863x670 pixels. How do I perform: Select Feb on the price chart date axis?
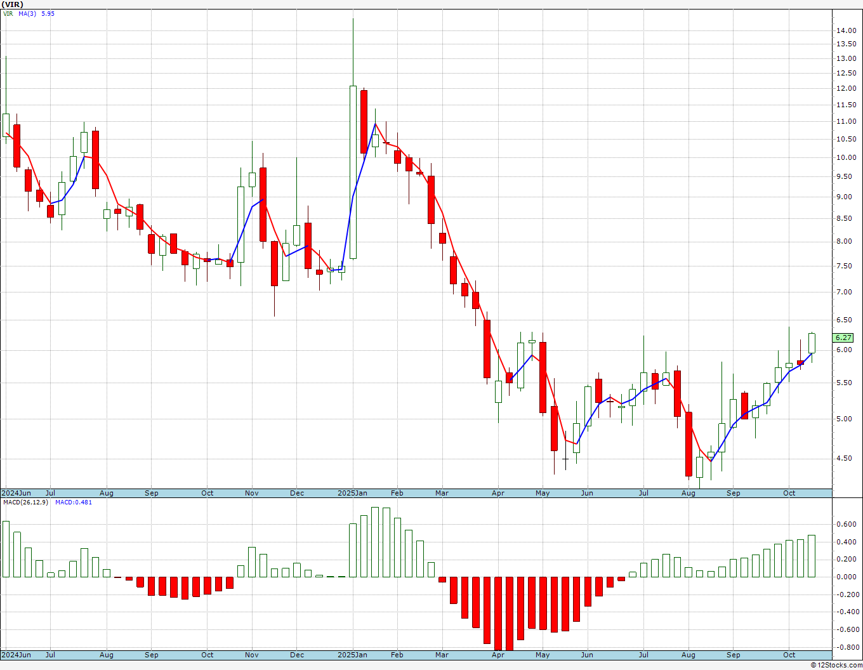click(x=397, y=493)
